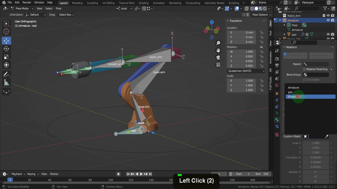This screenshot has width=337, height=189.
Task: Open the Render menu
Action: (27, 3)
